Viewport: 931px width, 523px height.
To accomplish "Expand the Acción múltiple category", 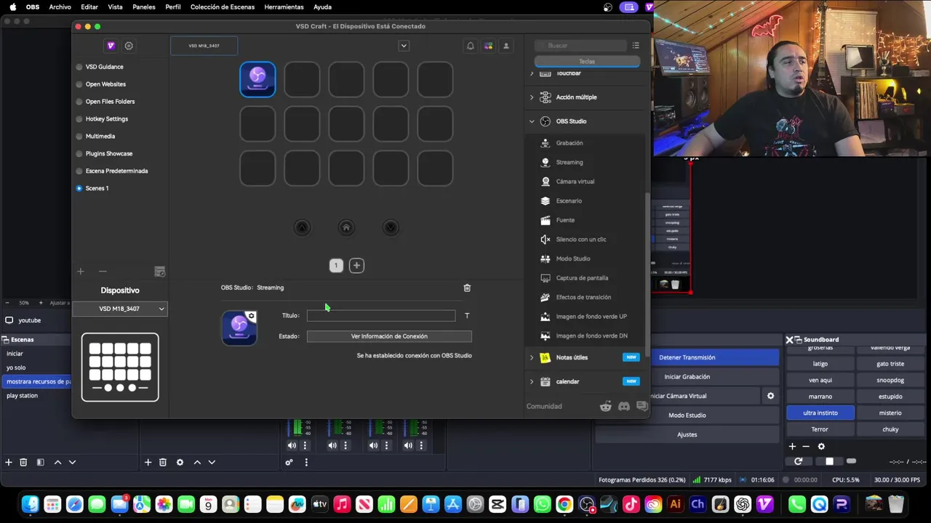I will tap(532, 97).
